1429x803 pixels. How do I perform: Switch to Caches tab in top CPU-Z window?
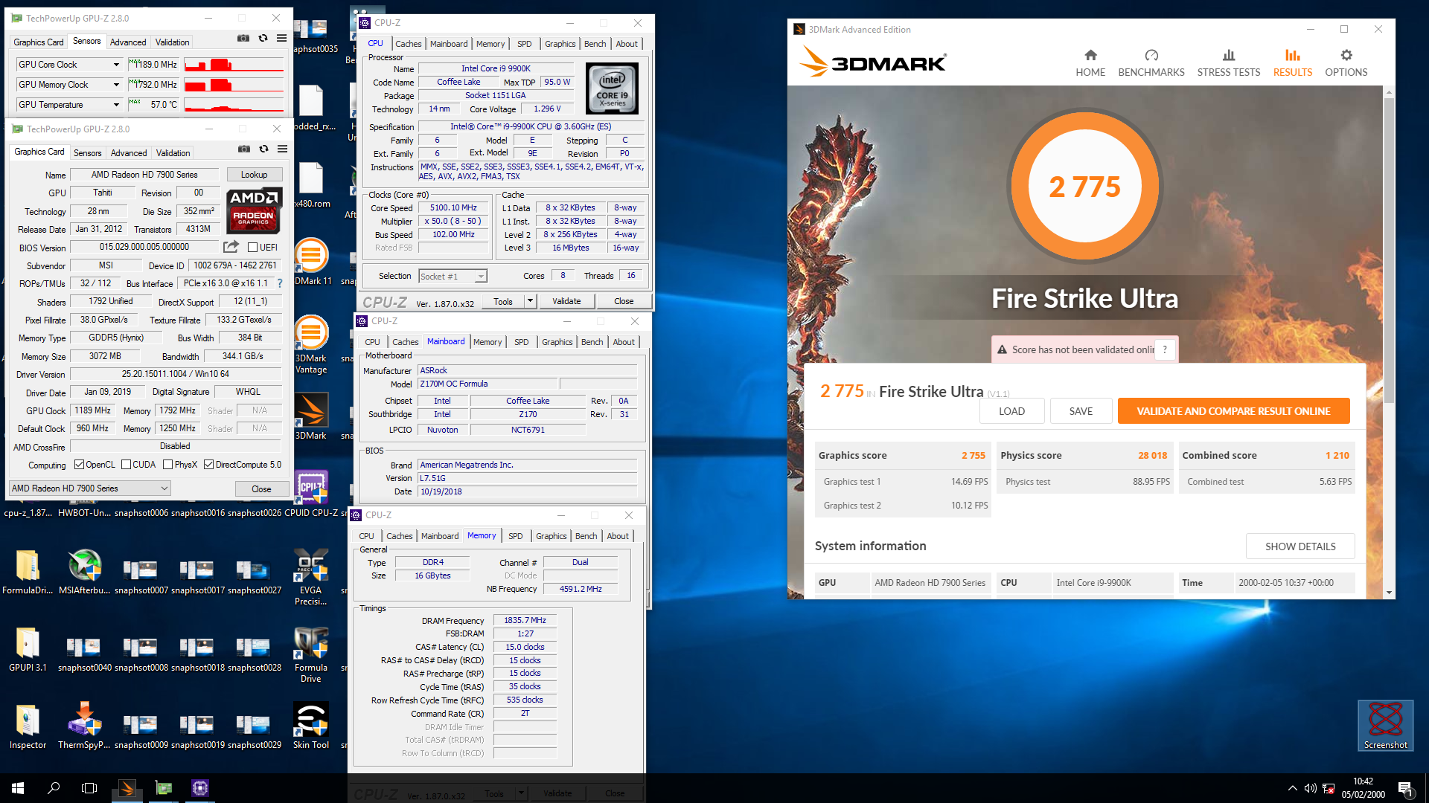408,44
